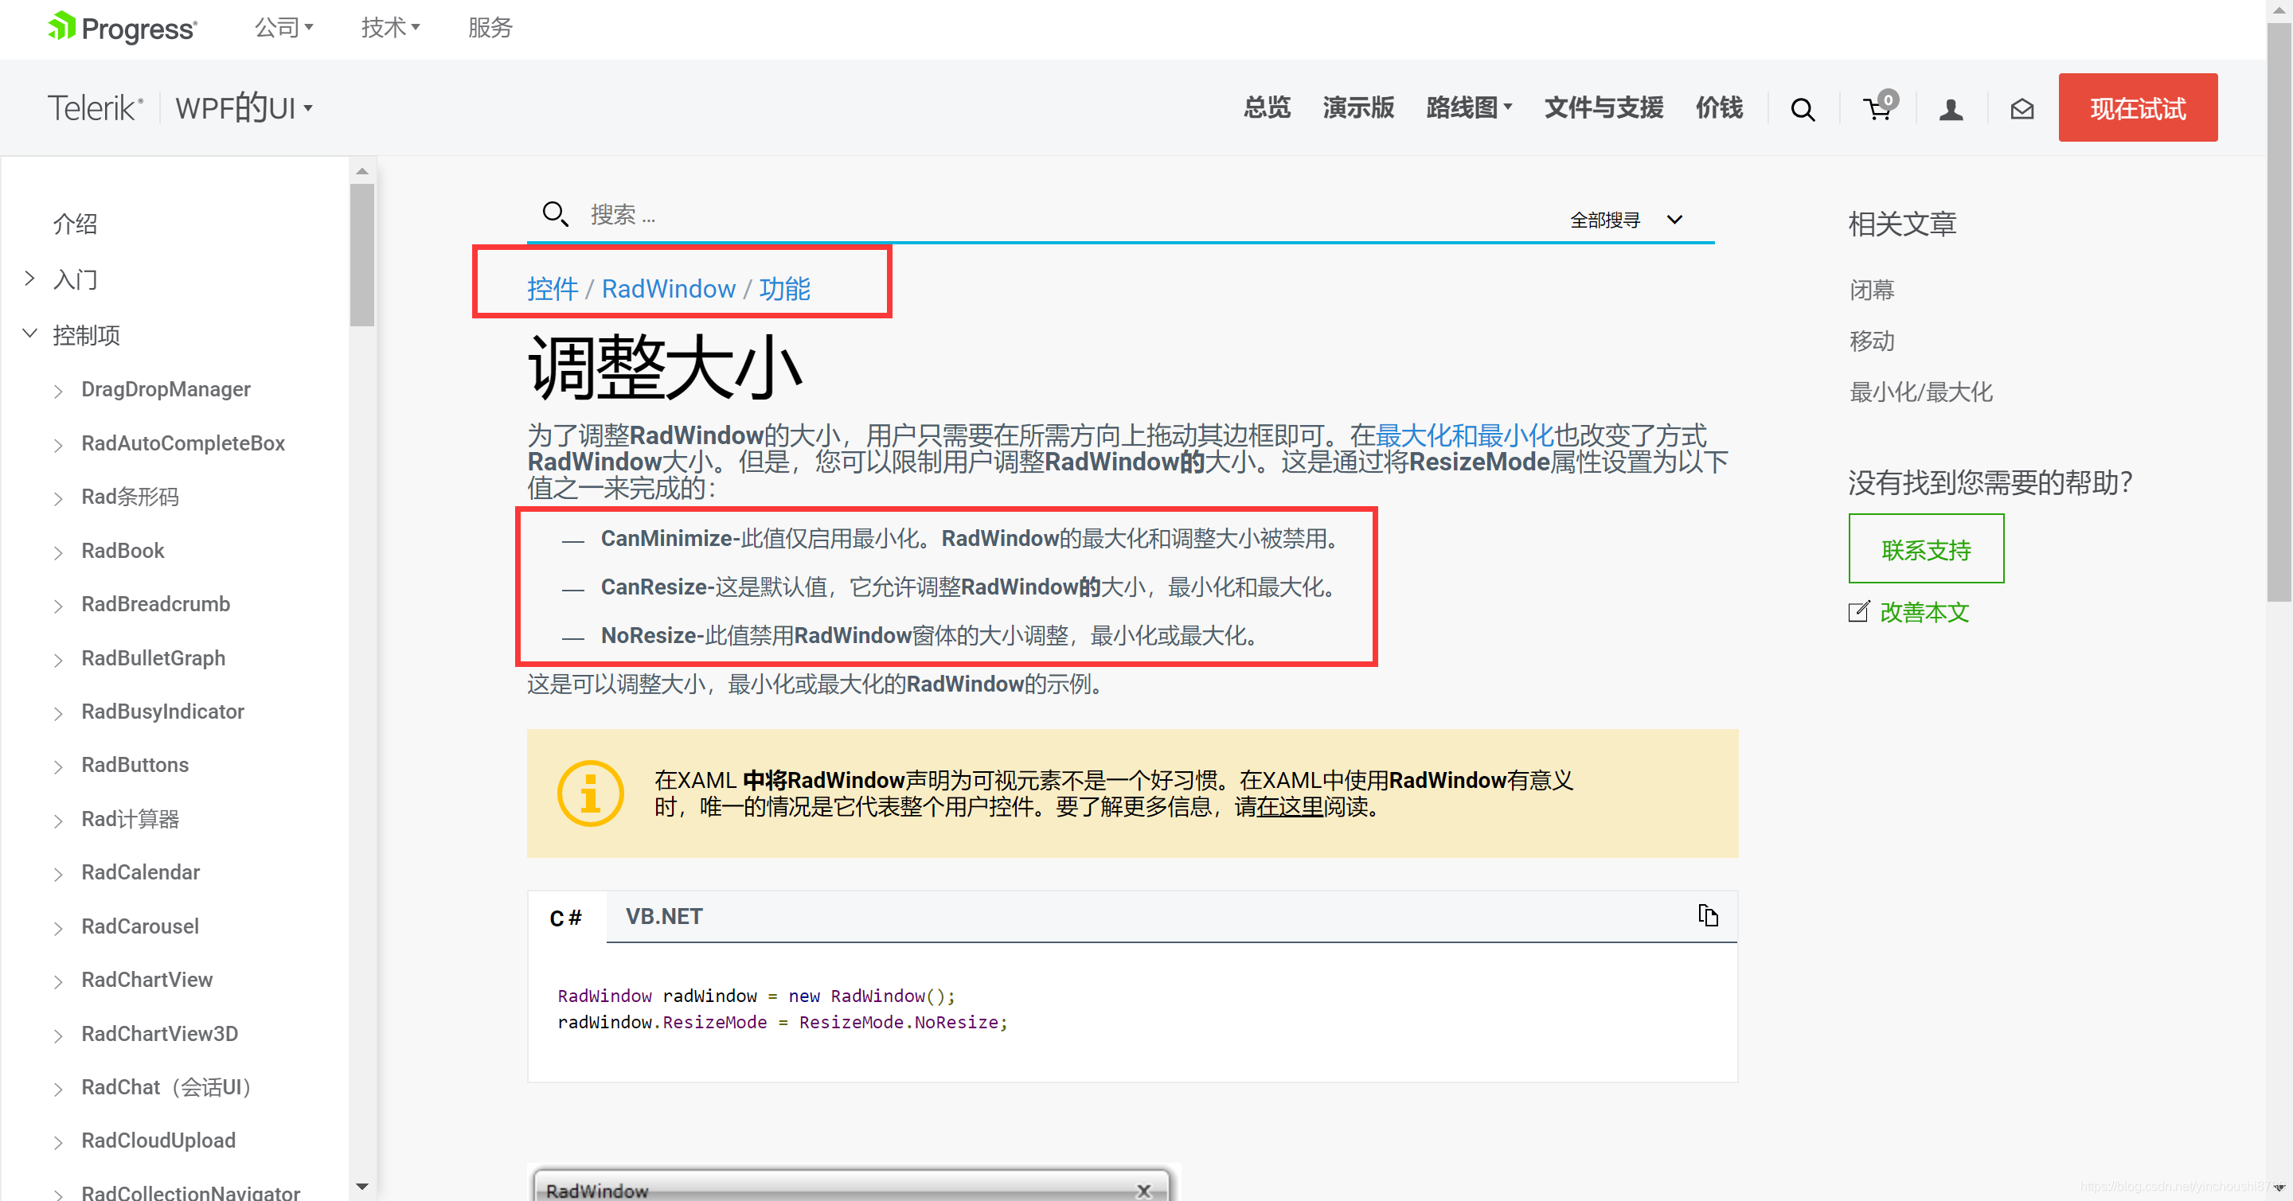Open related article 最小化/最大化

point(1920,392)
